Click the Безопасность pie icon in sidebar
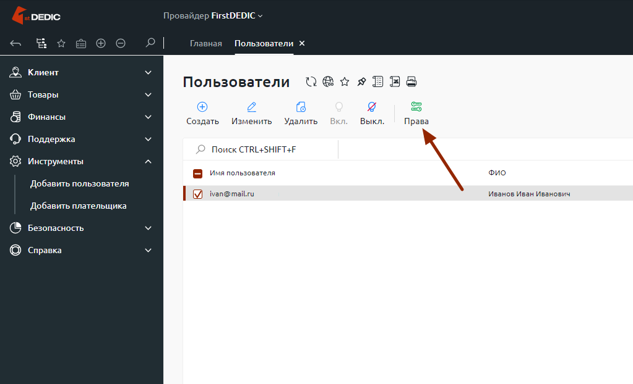Viewport: 633px width, 384px height. click(x=15, y=228)
